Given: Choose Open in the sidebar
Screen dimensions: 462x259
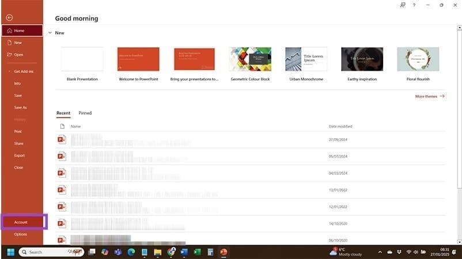Looking at the screenshot, I should tap(22, 55).
